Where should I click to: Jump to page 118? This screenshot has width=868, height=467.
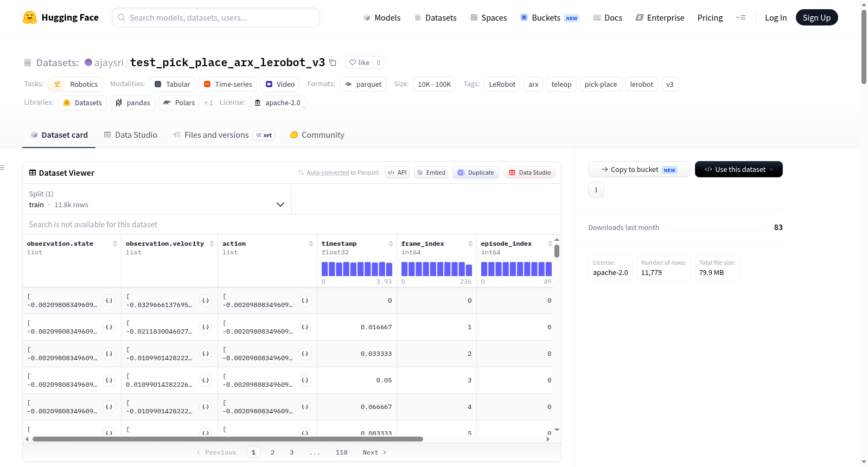click(x=342, y=452)
